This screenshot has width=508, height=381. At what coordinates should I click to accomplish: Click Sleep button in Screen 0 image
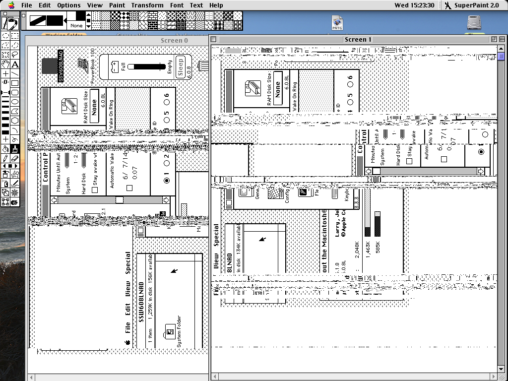(181, 67)
